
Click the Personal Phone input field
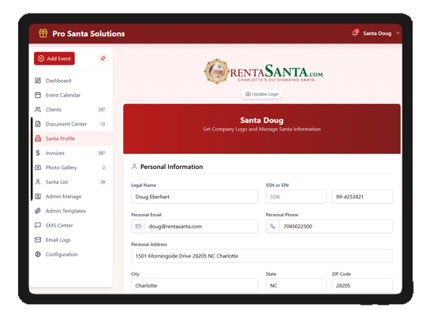[336, 226]
